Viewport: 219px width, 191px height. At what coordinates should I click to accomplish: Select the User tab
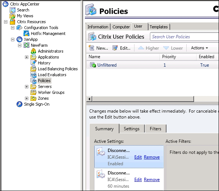coord(140,26)
